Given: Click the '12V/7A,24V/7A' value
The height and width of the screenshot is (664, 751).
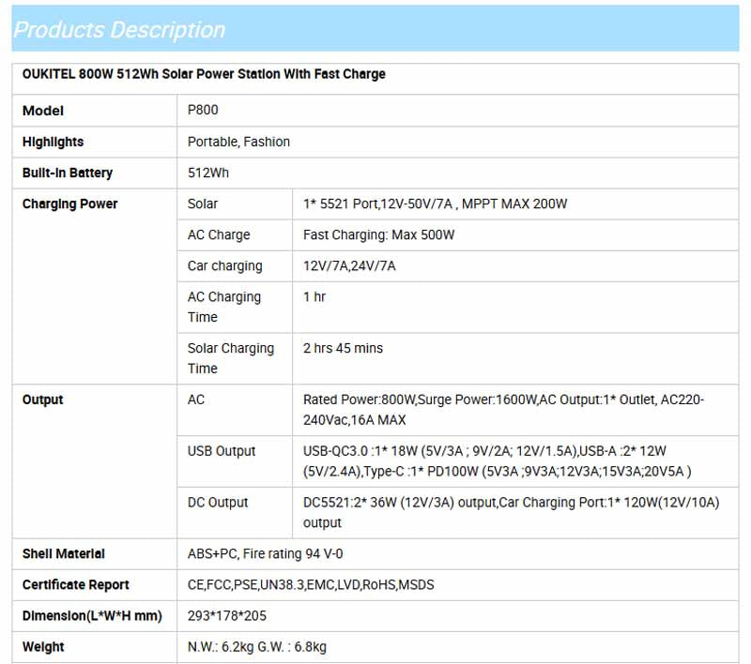Looking at the screenshot, I should tap(349, 266).
